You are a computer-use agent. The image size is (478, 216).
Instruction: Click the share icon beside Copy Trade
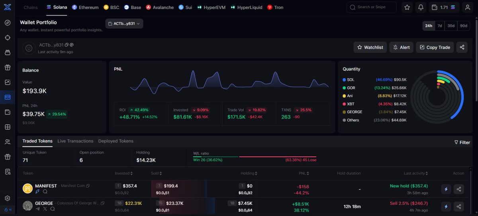click(462, 47)
